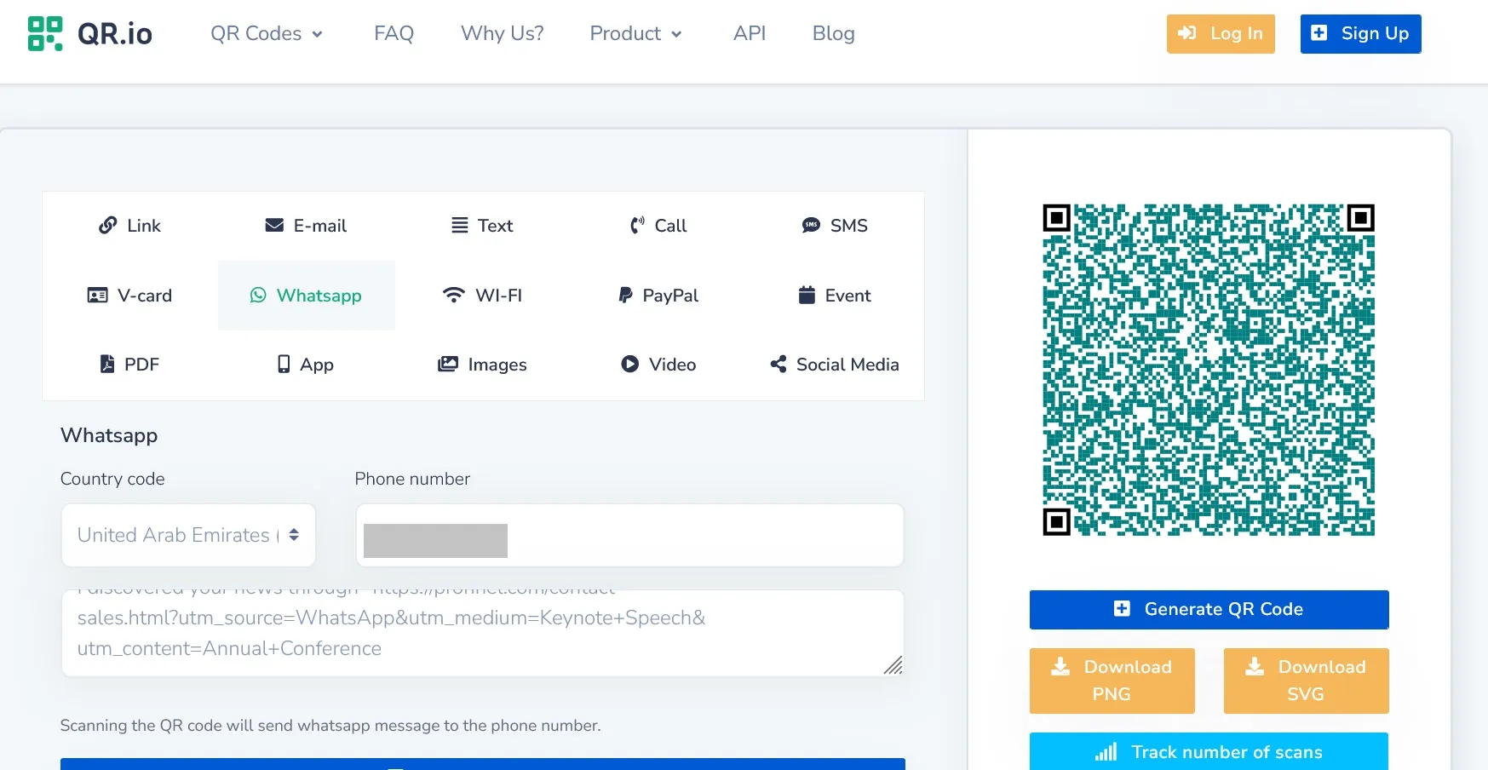Click the Generate QR Code button
Viewport: 1488px width, 770px height.
[1209, 610]
